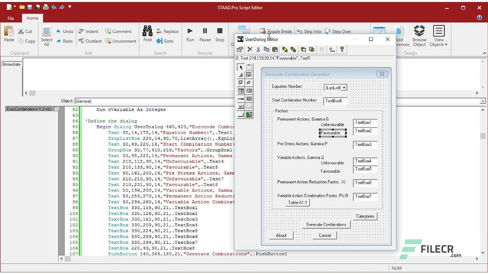
Task: Open the File menu
Action: [10, 18]
